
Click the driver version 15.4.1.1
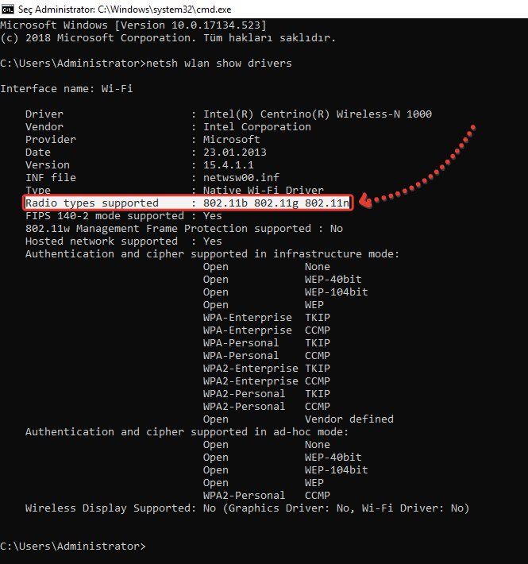(228, 164)
